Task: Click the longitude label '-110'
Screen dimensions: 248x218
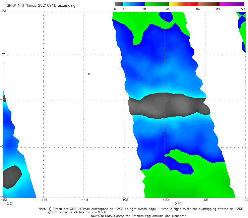Action: [84, 200]
